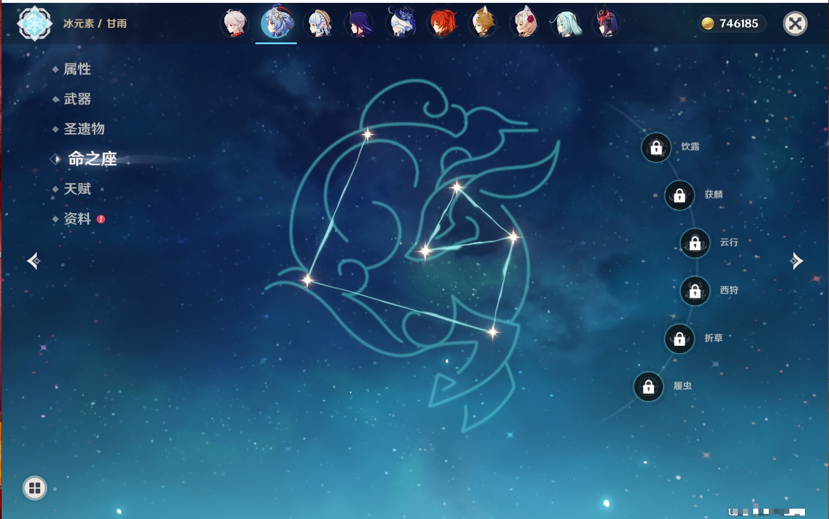The width and height of the screenshot is (829, 519).
Task: Go to previous character with left arrow
Action: click(x=33, y=261)
